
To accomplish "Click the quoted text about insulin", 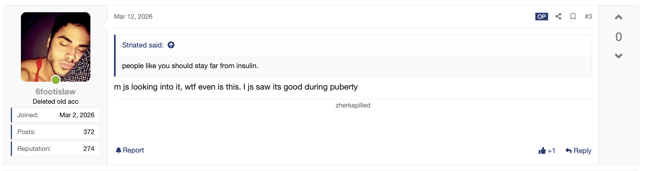I will point(190,66).
